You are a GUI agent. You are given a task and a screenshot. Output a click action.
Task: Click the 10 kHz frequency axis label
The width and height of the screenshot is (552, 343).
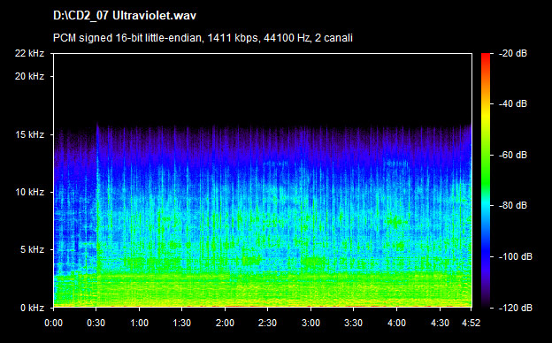click(x=29, y=192)
